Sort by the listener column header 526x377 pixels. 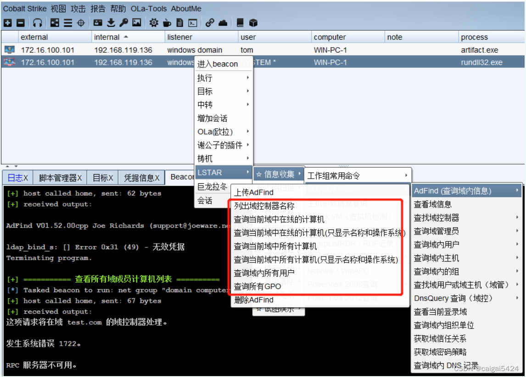coord(201,37)
